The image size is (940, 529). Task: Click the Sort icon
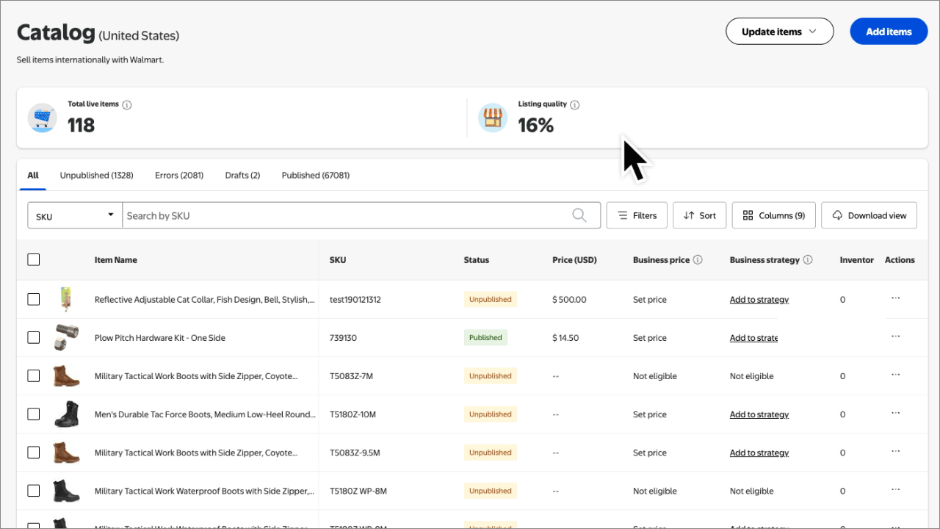tap(698, 215)
